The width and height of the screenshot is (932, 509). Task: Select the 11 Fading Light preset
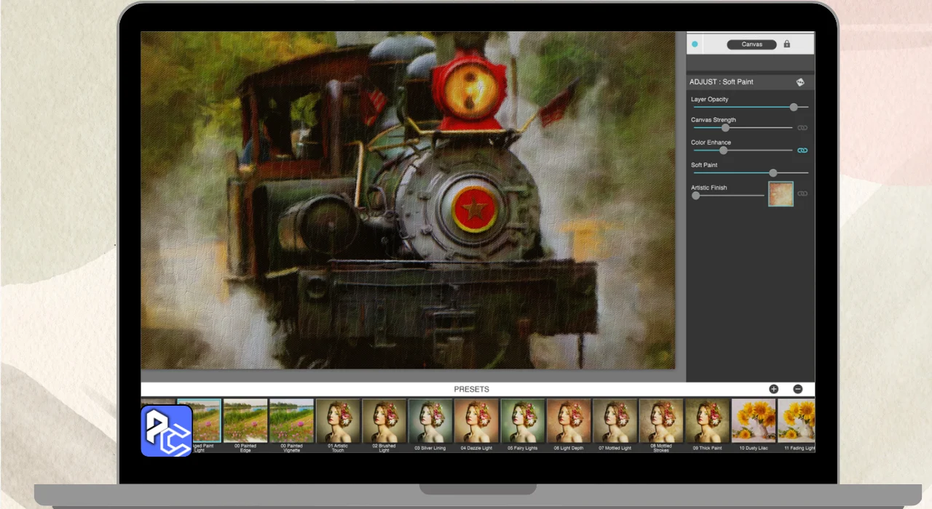(x=797, y=425)
